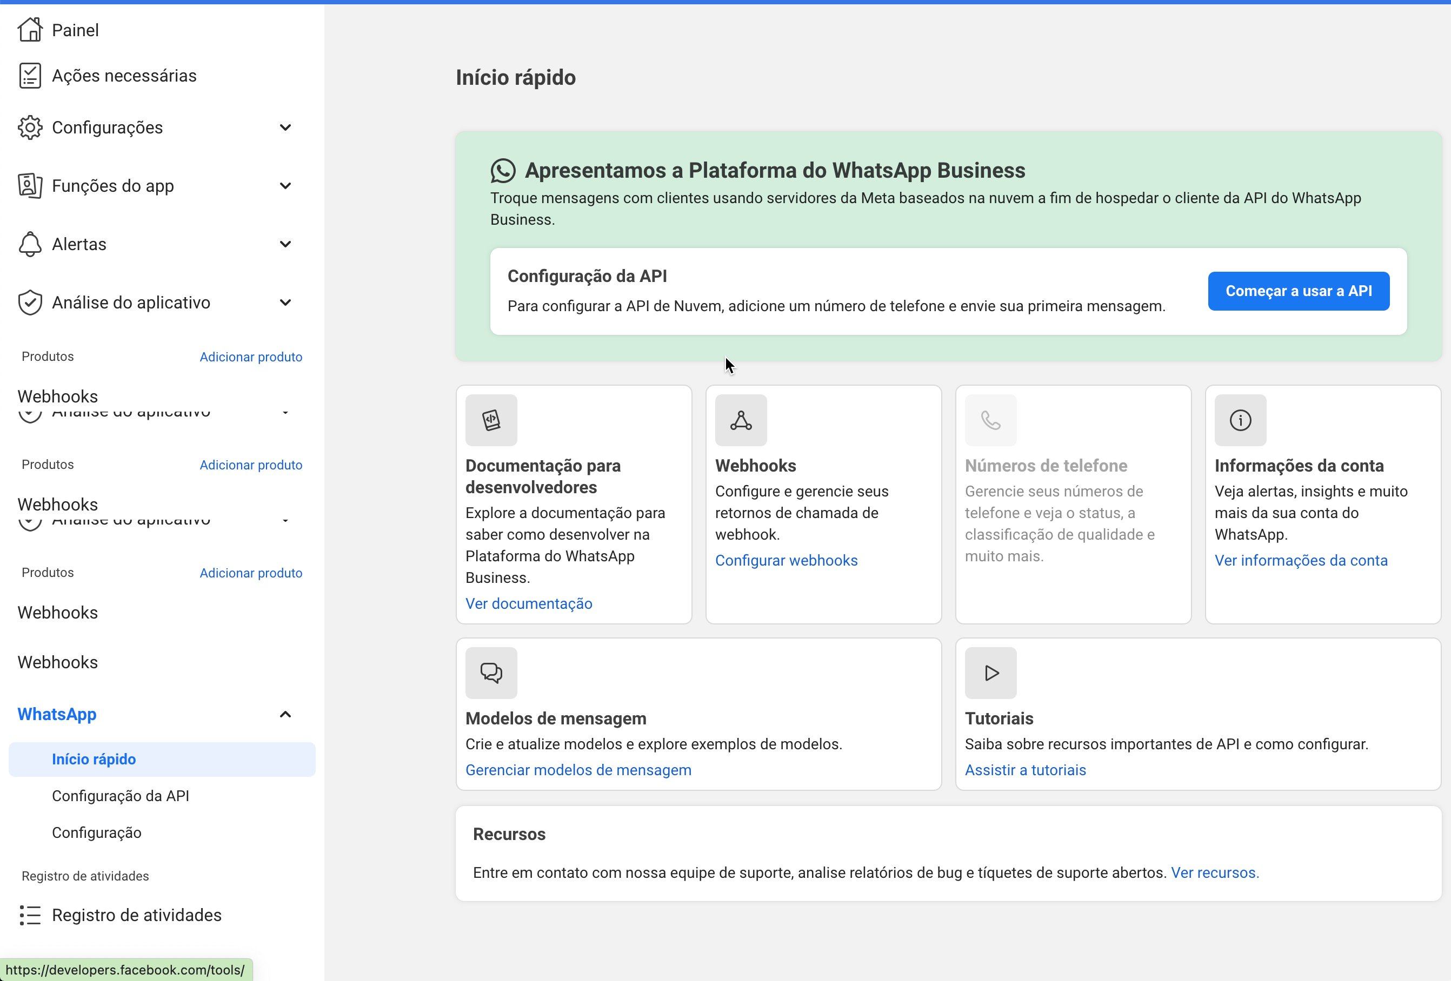Viewport: 1451px width, 981px height.
Task: Click the Painel home icon
Action: tap(29, 29)
